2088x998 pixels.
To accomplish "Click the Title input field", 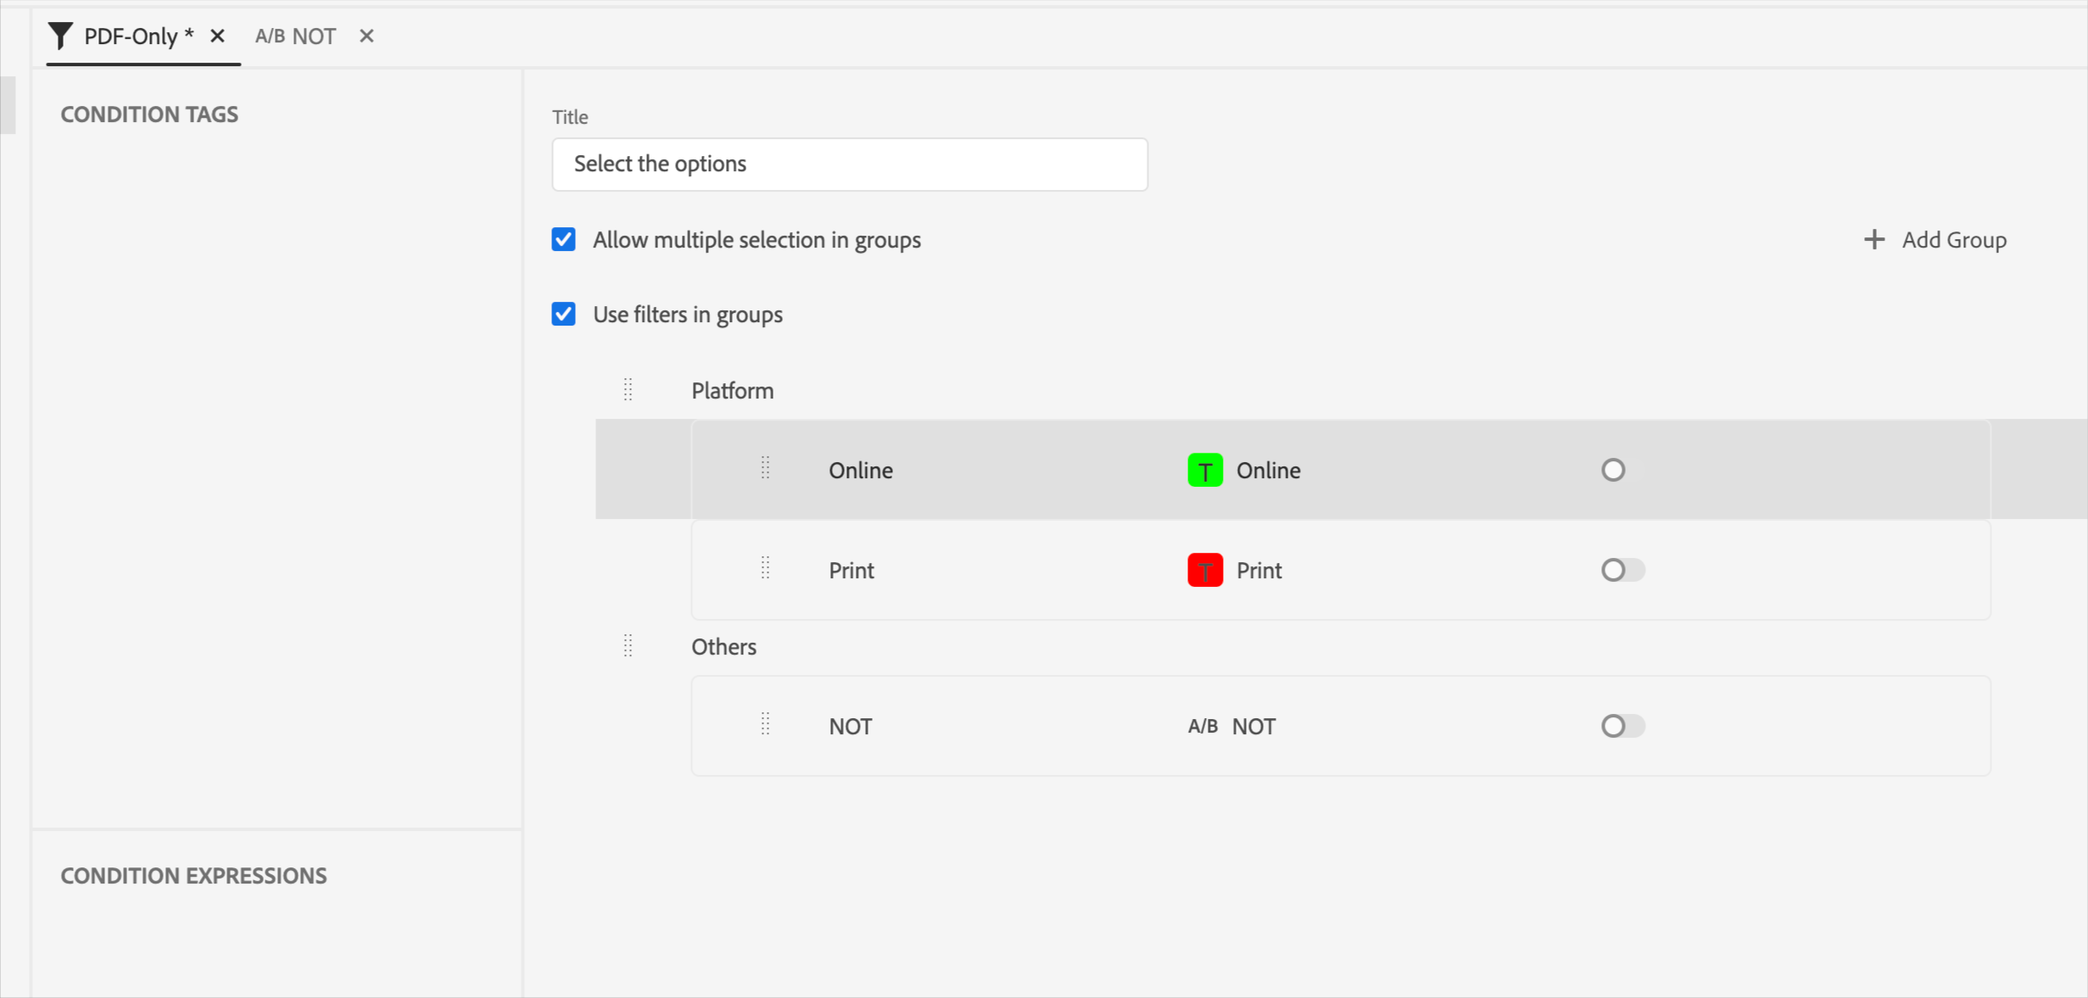I will pyautogui.click(x=849, y=164).
